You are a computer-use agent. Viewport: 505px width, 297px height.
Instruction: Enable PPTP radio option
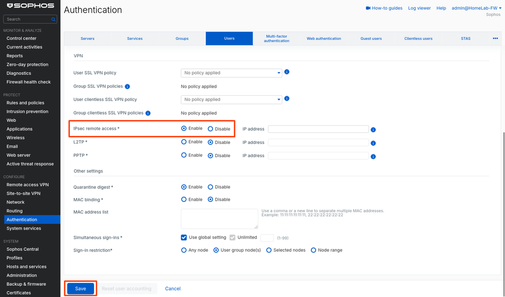184,155
